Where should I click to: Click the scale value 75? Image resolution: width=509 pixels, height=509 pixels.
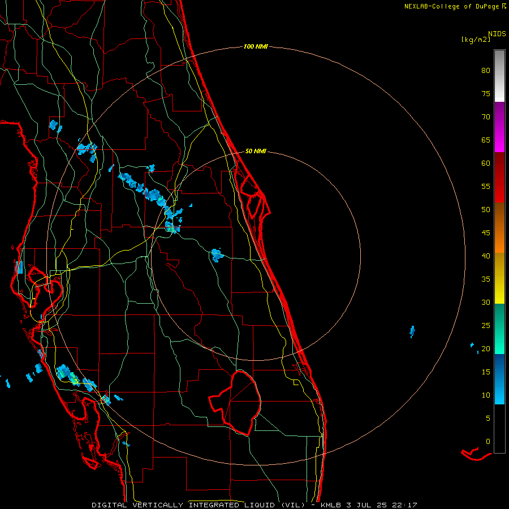click(486, 94)
